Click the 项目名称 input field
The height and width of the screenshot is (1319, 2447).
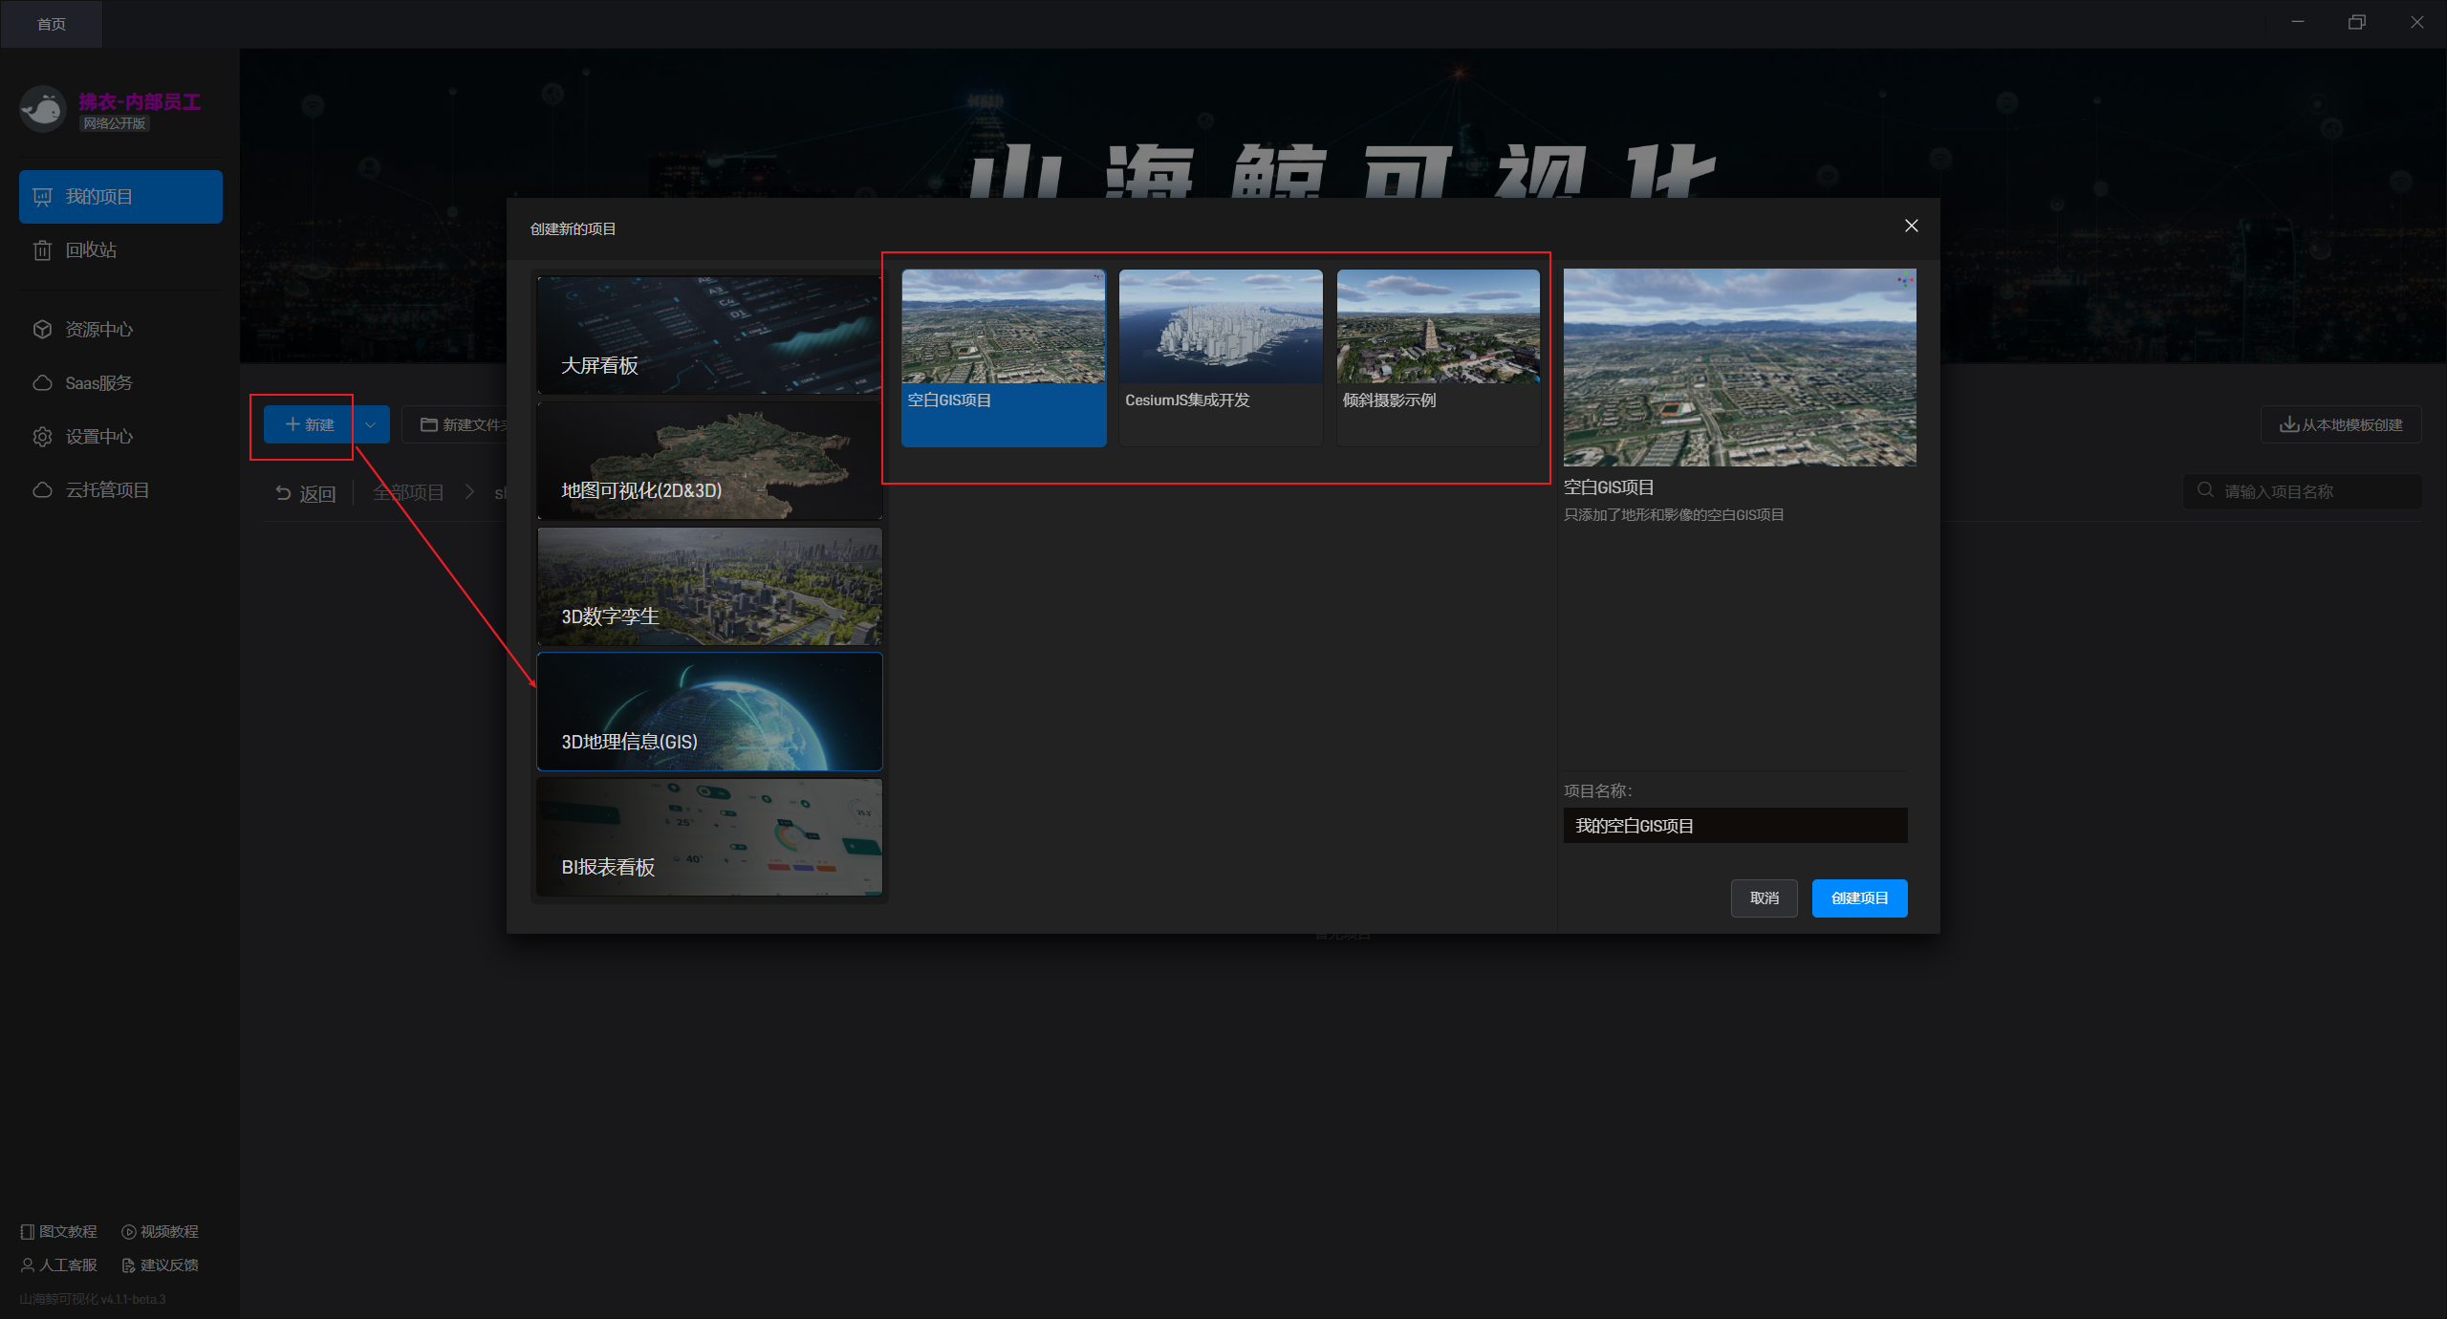pyautogui.click(x=1734, y=826)
